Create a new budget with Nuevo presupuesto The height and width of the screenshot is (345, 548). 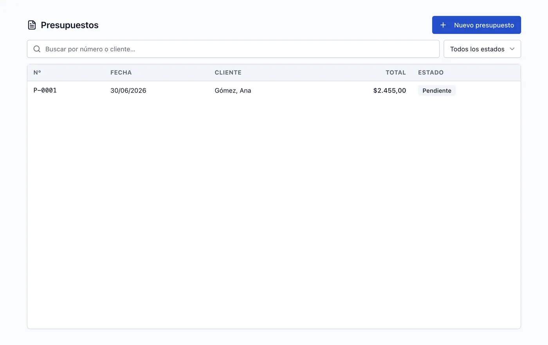tap(476, 25)
